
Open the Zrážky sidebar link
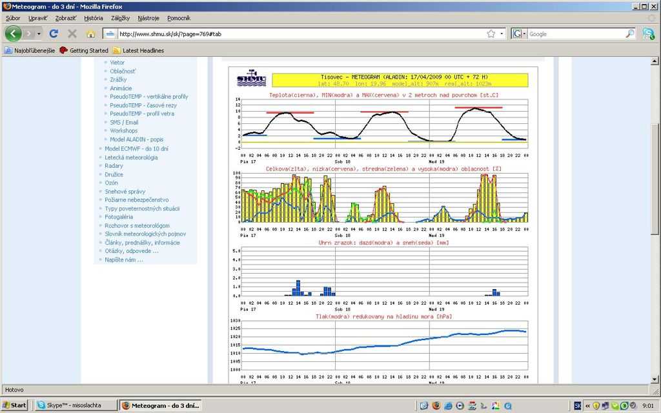[x=119, y=79]
